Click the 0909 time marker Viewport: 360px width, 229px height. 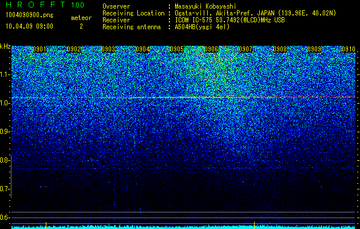click(314, 49)
